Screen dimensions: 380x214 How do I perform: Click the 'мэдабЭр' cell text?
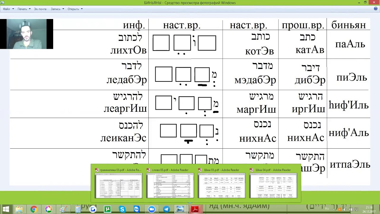click(255, 80)
